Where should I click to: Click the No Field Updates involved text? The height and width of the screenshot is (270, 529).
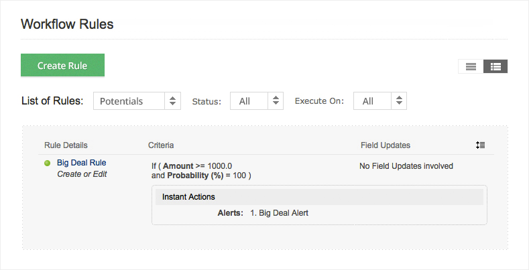[x=406, y=165]
